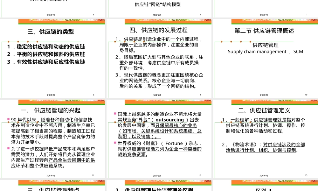Open slide titled 一、供应链管理的兴起
The width and height of the screenshot is (318, 191).
pyautogui.click(x=52, y=139)
